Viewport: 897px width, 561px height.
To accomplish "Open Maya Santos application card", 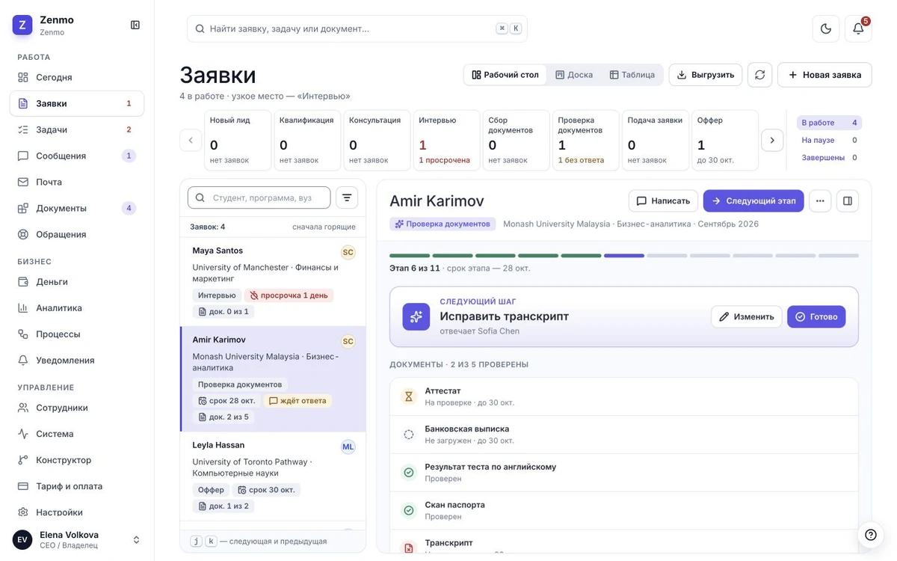I will [x=273, y=281].
